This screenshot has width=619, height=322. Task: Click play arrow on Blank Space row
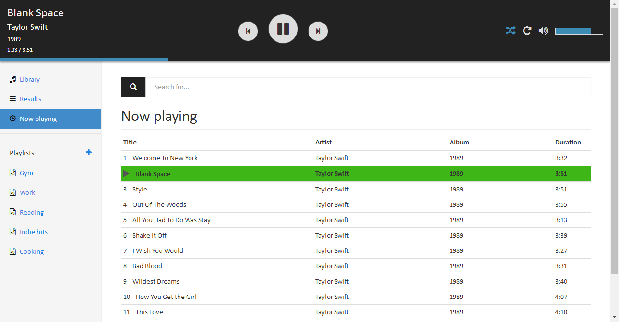pyautogui.click(x=127, y=173)
